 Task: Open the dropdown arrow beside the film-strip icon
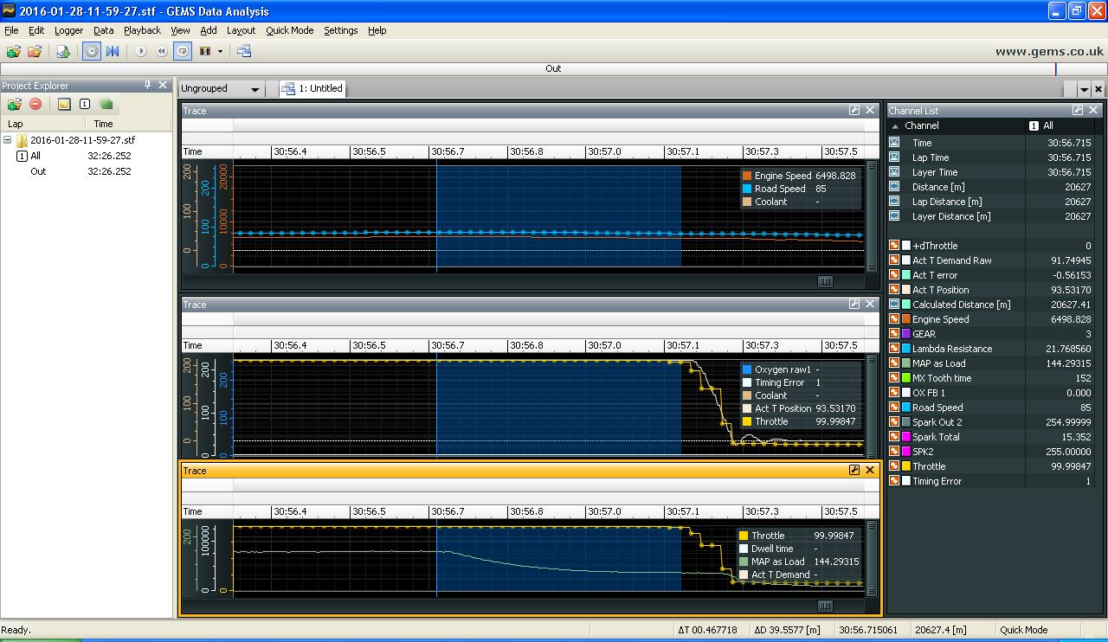[220, 52]
